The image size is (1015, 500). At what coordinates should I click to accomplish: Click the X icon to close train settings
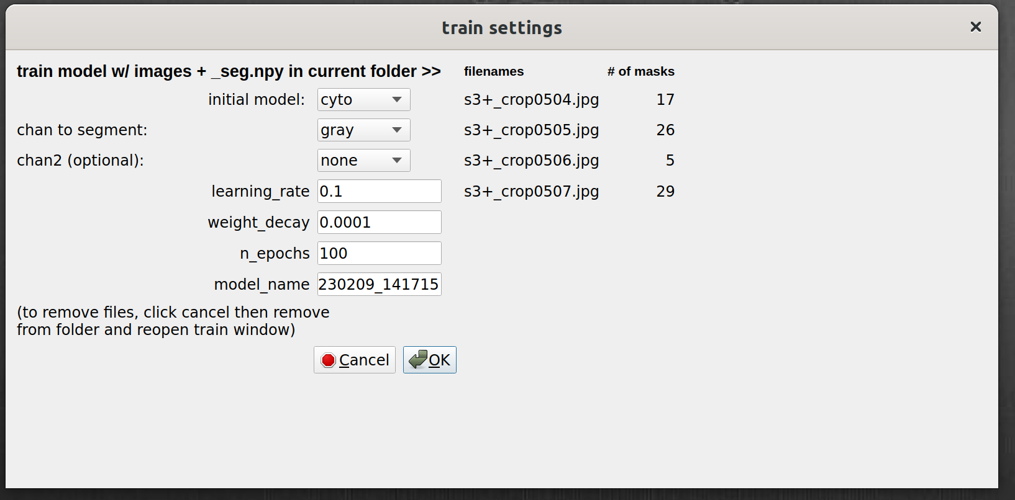975,27
